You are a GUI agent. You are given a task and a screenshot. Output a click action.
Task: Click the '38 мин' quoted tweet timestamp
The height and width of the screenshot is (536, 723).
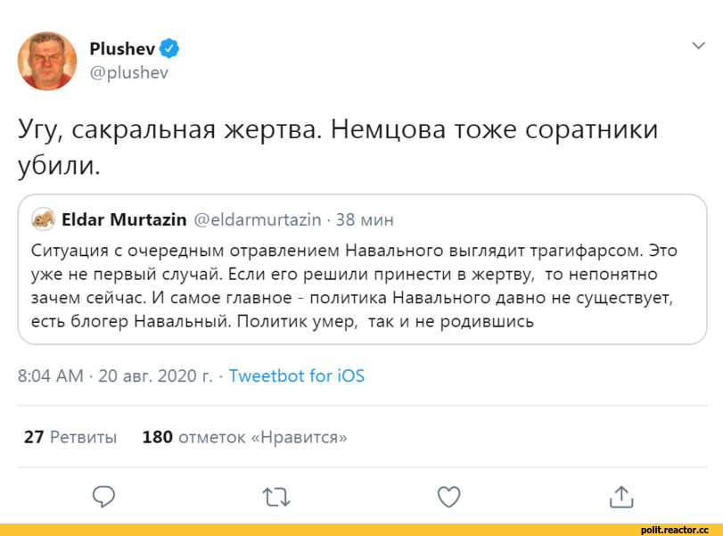pos(365,219)
